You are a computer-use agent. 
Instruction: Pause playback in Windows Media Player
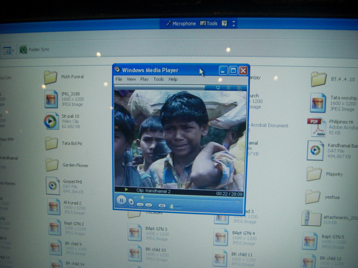(x=121, y=201)
